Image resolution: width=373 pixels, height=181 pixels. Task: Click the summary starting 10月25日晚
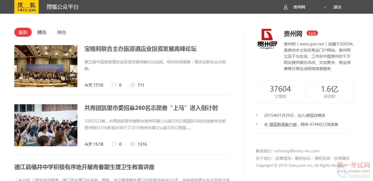(x=155, y=124)
